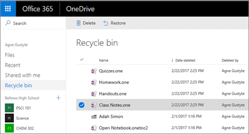The image size is (249, 134).
Task: Open the CHEM 302 site link
Action: coord(25,128)
